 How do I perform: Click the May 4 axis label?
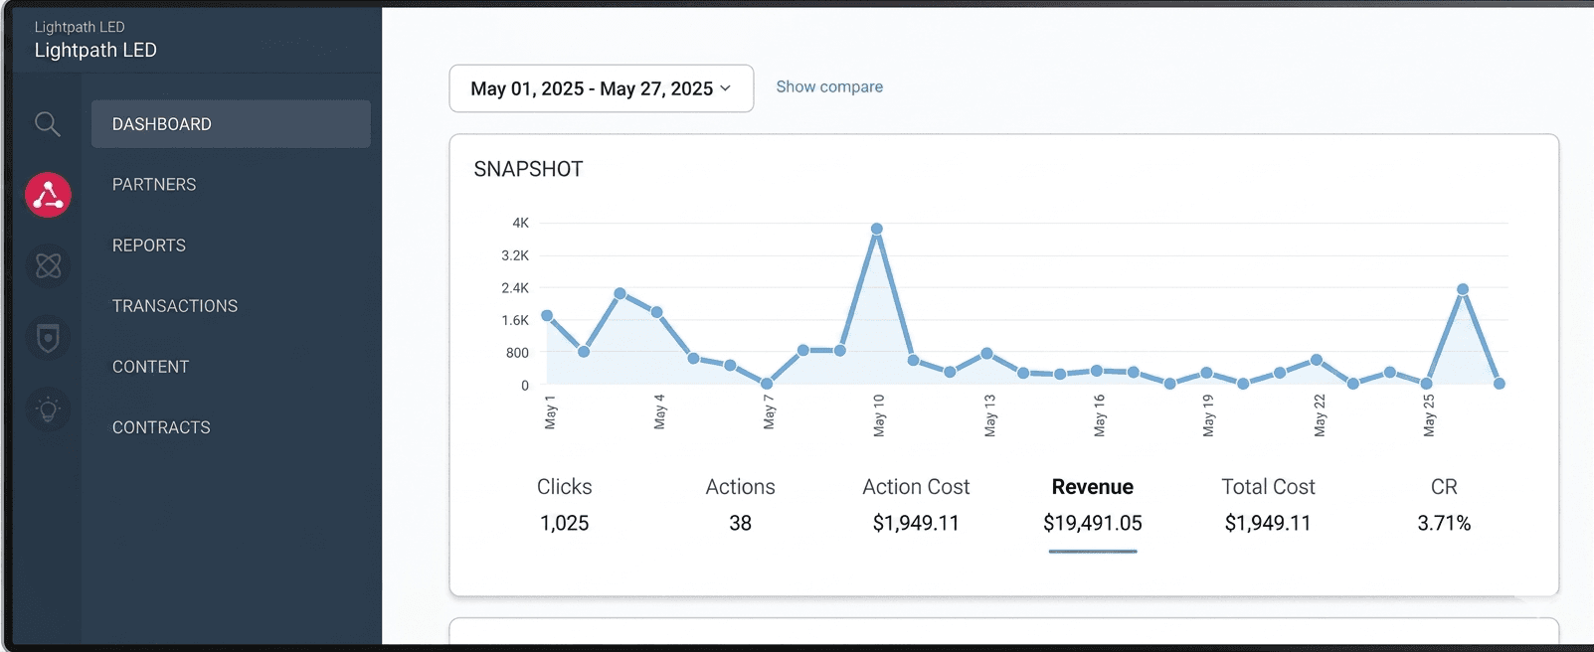(x=659, y=411)
